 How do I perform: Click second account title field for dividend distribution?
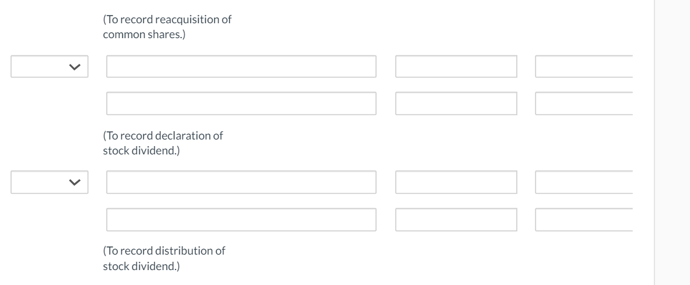click(x=241, y=219)
